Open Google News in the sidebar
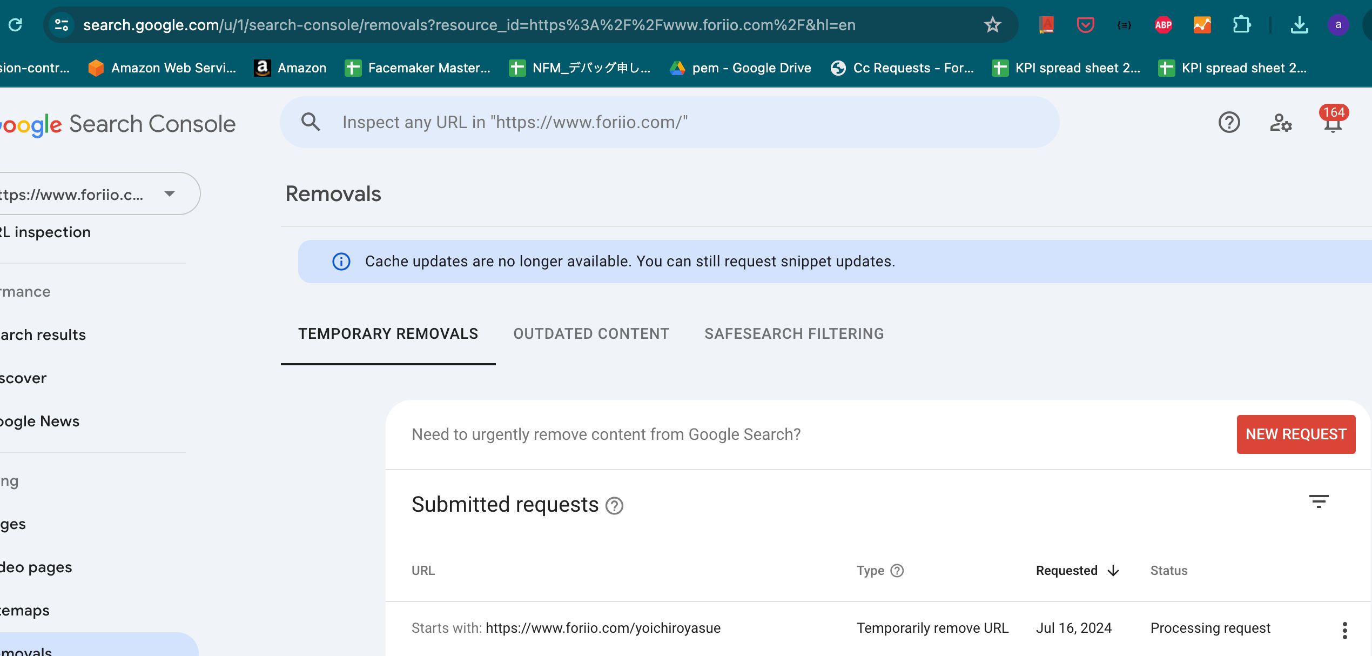This screenshot has width=1372, height=656. pyautogui.click(x=41, y=421)
